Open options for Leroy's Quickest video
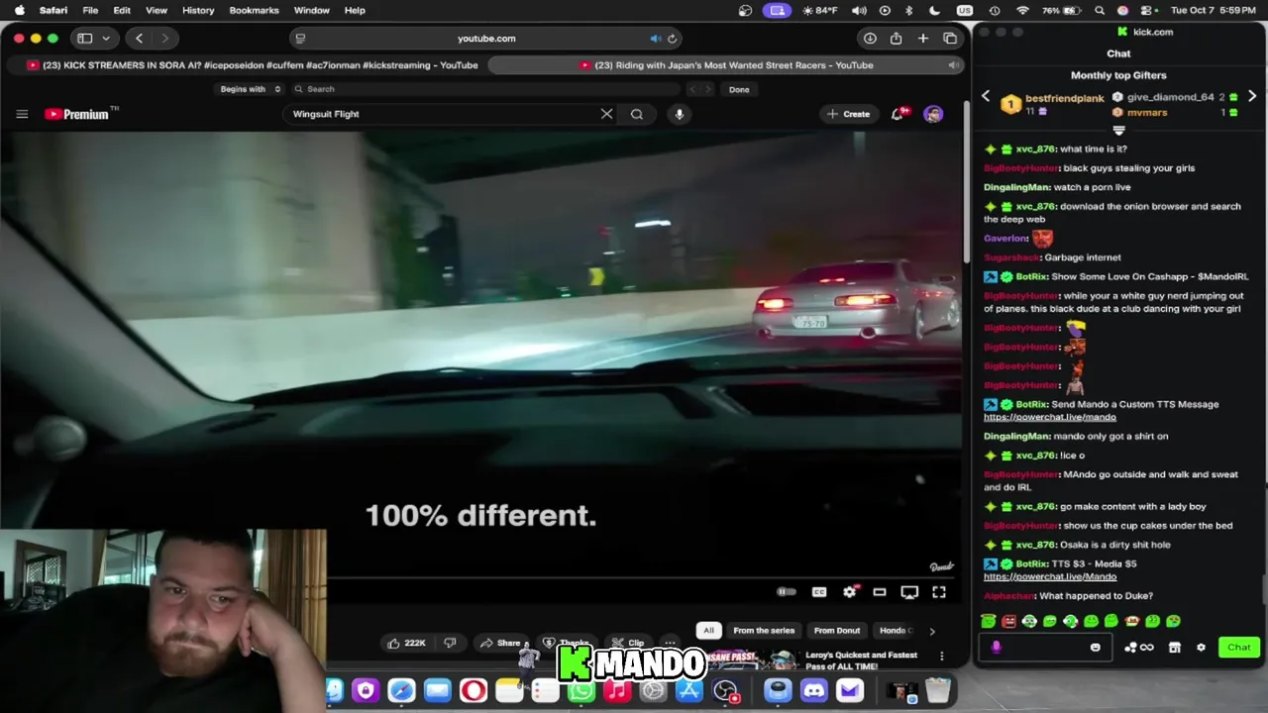Image resolution: width=1268 pixels, height=713 pixels. click(942, 656)
